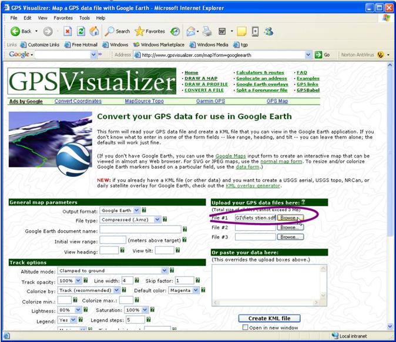Click the green Go arrow icon
396x342 pixels.
click(x=318, y=55)
